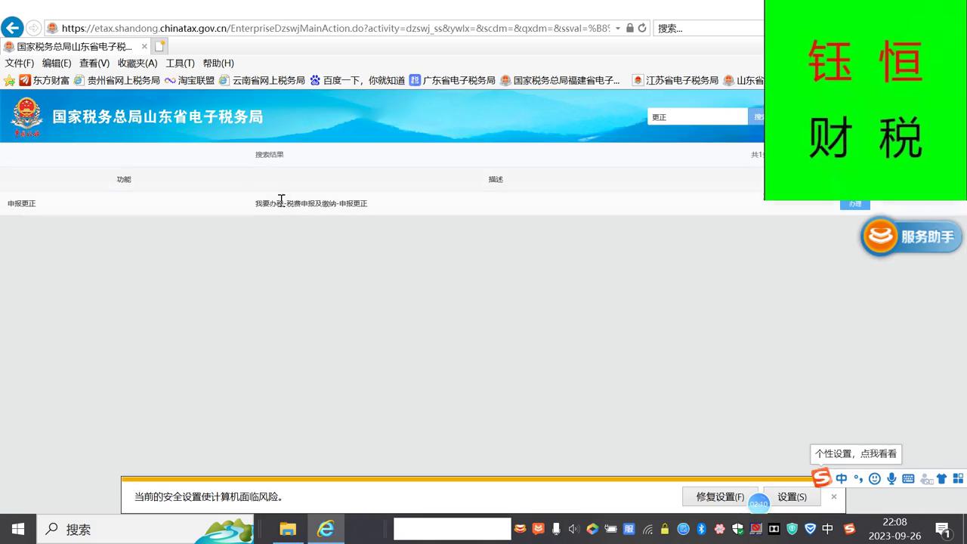Image resolution: width=967 pixels, height=544 pixels.
Task: Click the Sogou S icon in system tray
Action: [849, 529]
